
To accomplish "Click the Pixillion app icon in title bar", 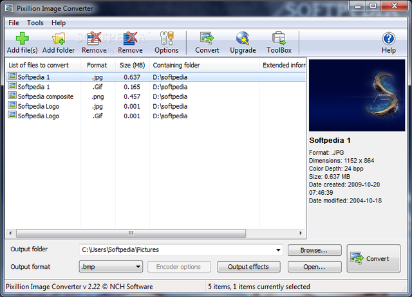I will pos(9,8).
